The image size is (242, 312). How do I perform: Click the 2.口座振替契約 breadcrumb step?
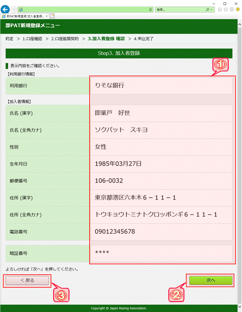(65, 39)
